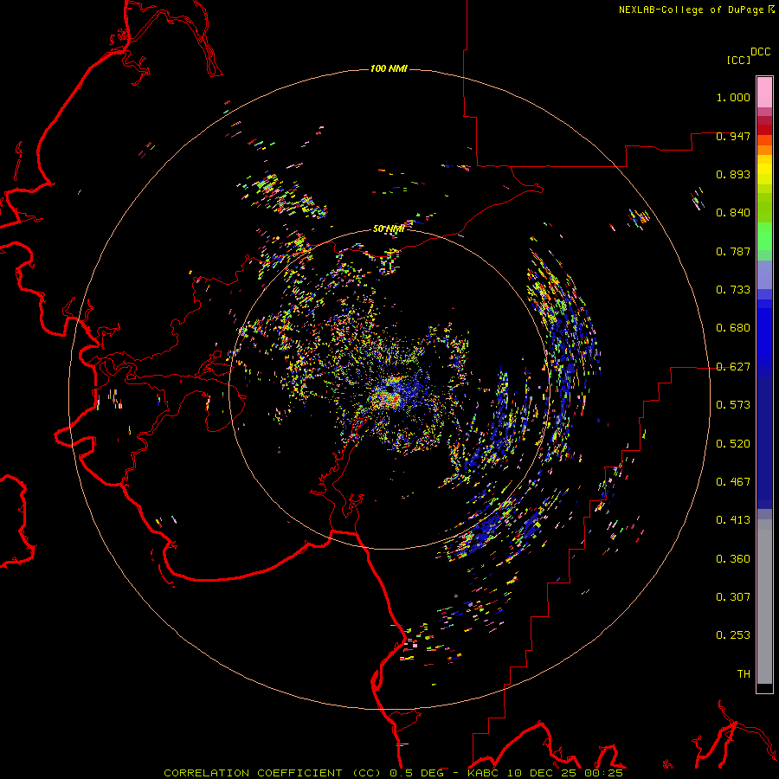This screenshot has height=779, width=779.
Task: Click the 0.893 scale value
Action: click(x=733, y=174)
